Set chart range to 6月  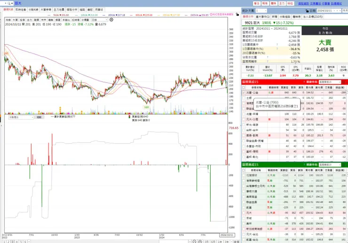(x=213, y=242)
